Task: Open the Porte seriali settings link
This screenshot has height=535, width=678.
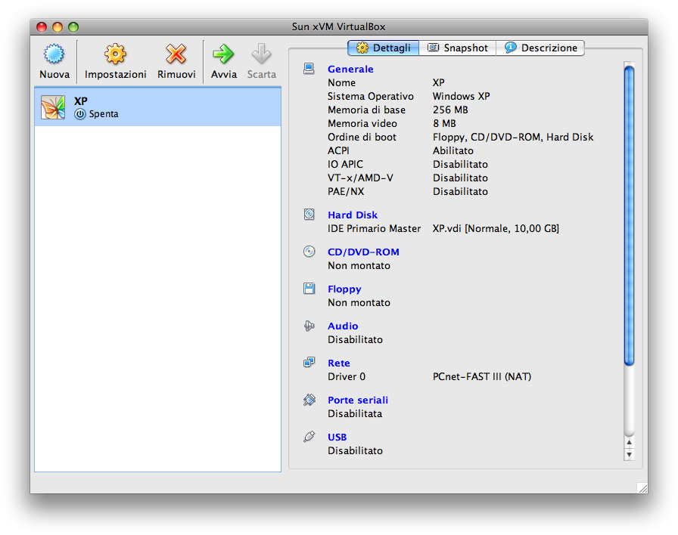Action: 358,400
